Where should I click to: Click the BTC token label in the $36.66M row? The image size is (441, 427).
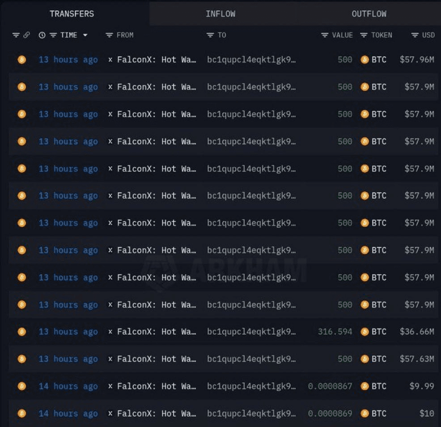click(379, 332)
